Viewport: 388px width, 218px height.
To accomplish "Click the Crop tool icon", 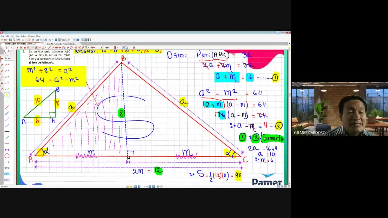I will pos(79,48).
